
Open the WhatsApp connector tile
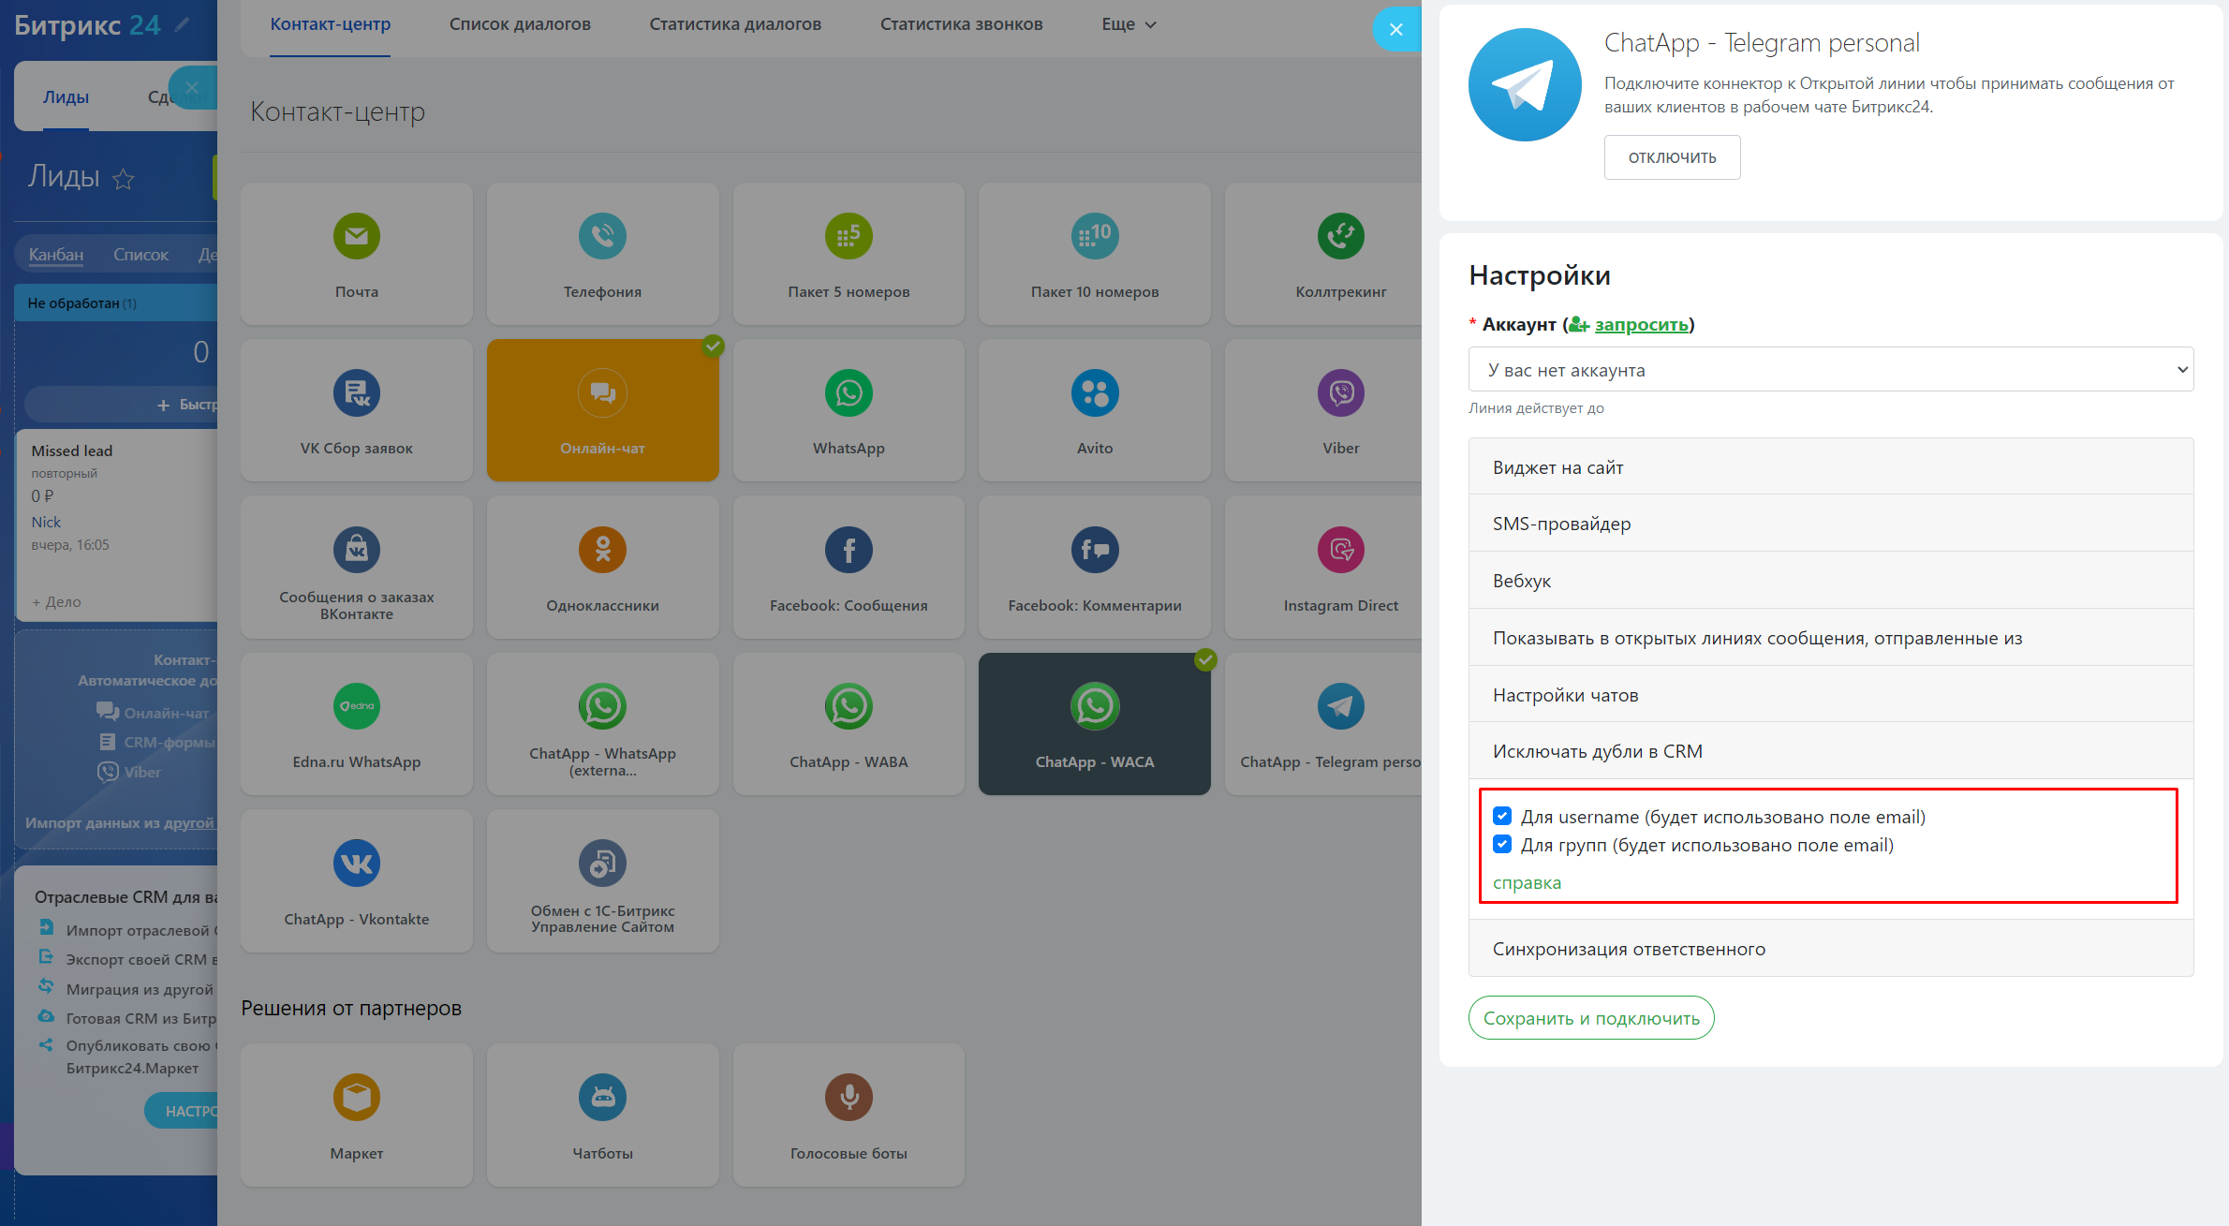(848, 410)
